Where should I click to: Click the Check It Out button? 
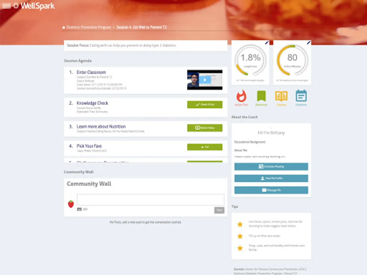[205, 105]
